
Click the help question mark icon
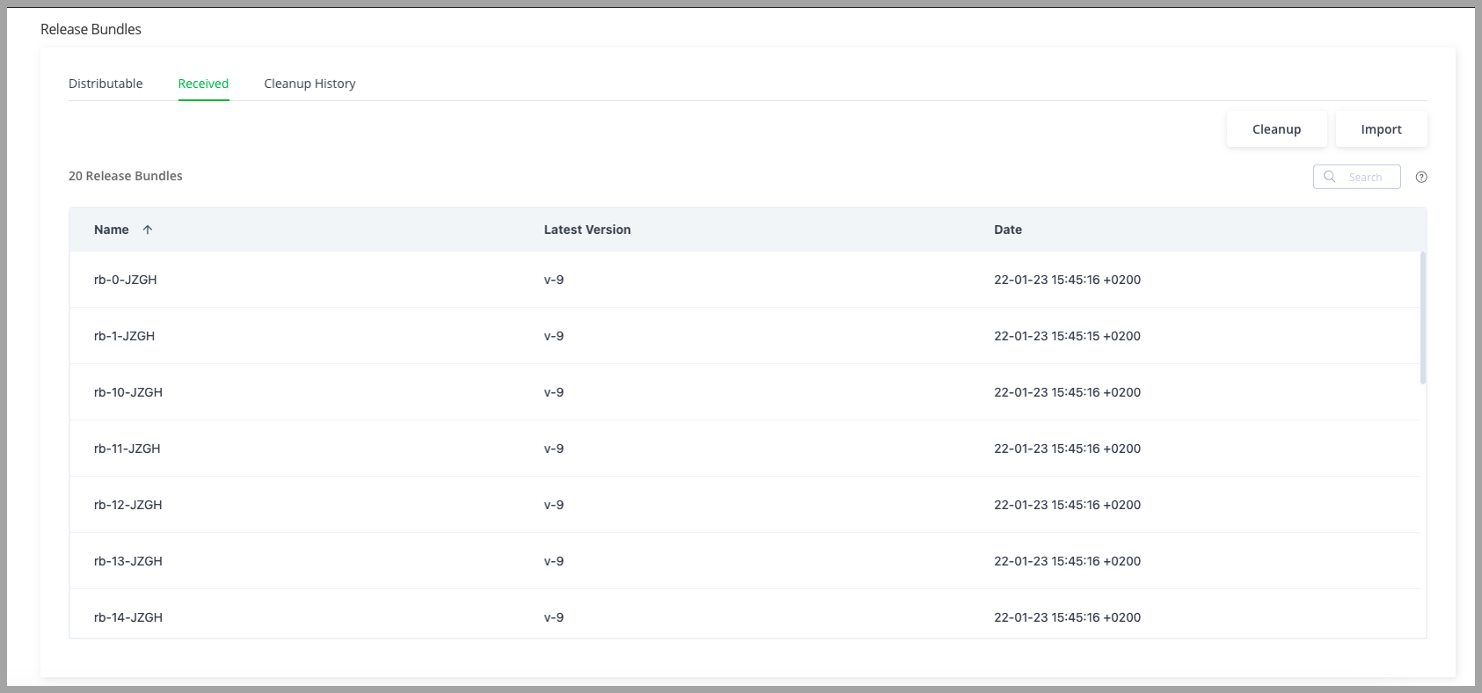[x=1421, y=177]
